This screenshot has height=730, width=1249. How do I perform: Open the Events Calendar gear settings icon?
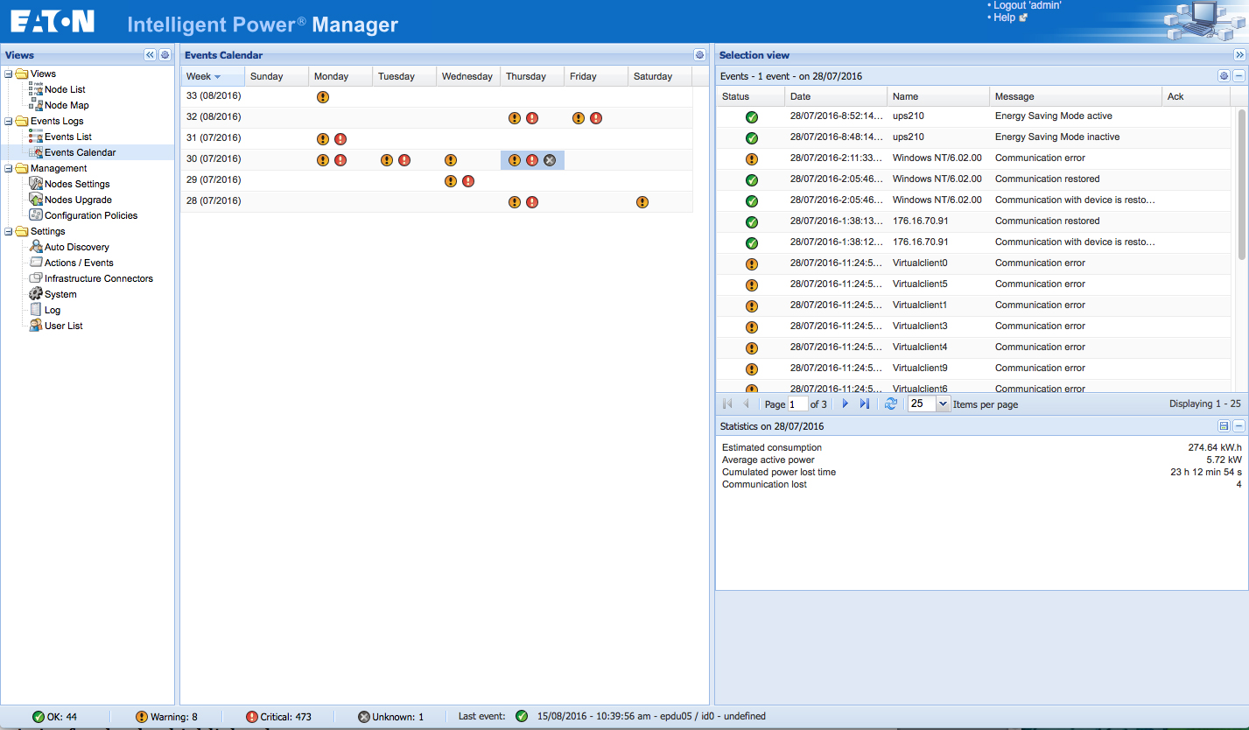(699, 54)
